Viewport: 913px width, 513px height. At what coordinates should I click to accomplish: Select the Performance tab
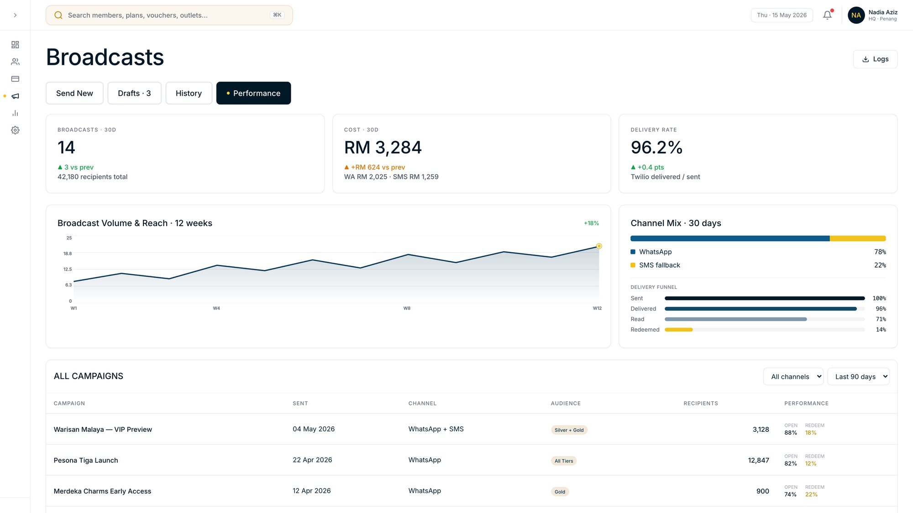coord(253,93)
